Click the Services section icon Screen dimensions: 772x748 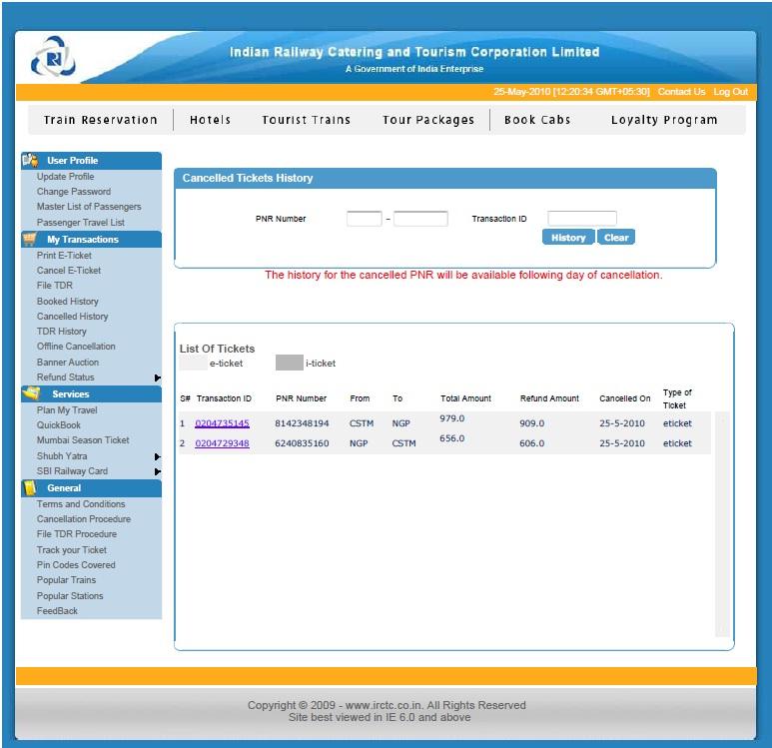point(31,393)
